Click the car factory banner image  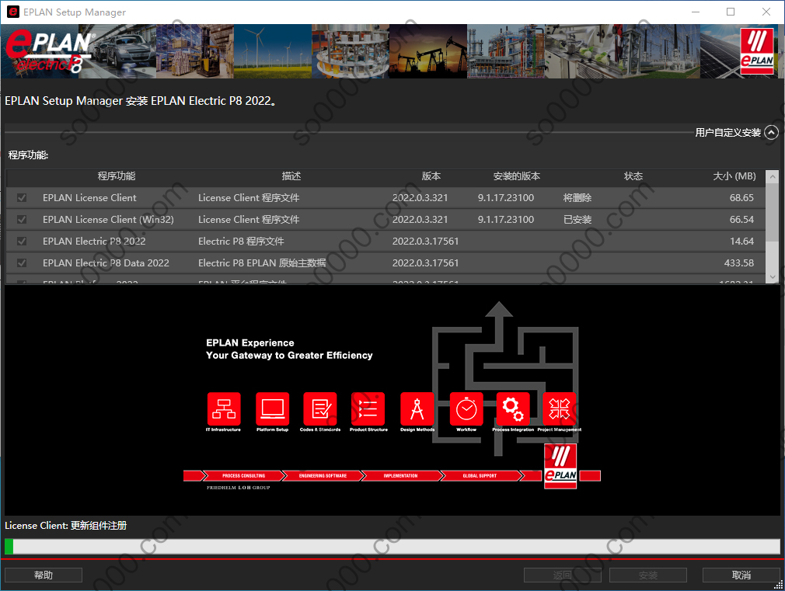[x=117, y=51]
